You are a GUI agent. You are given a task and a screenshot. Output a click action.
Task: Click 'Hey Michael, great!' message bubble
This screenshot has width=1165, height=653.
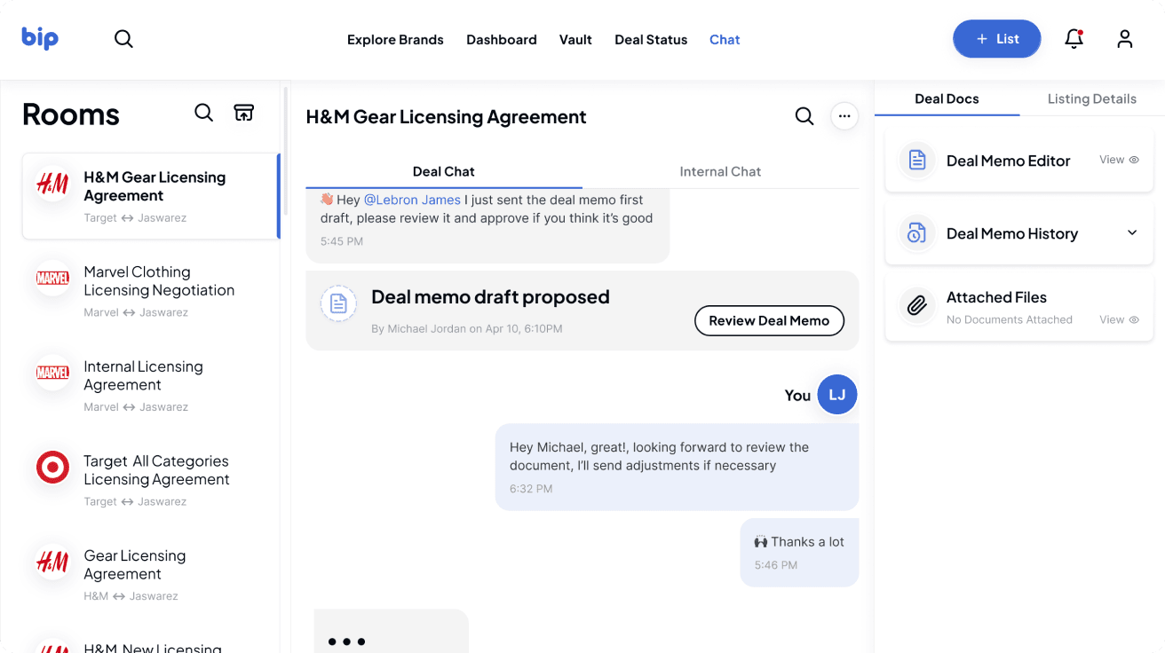[677, 467]
